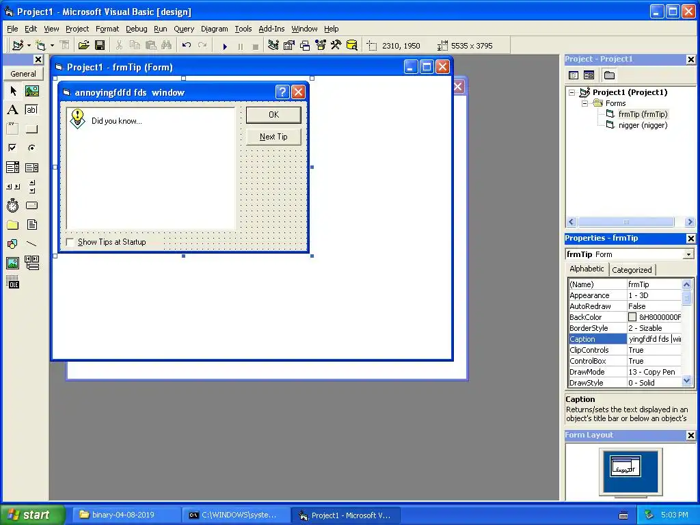Open the Debug menu
This screenshot has width=700, height=525.
click(x=136, y=29)
